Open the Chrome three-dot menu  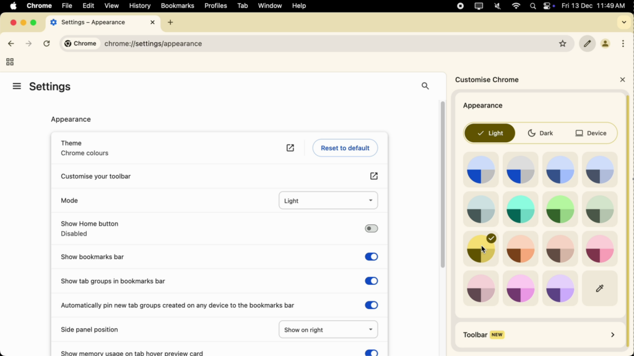point(623,44)
